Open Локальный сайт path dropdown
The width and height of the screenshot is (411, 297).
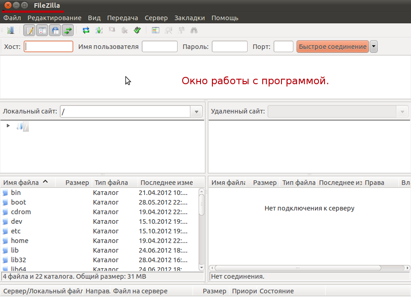(196, 112)
